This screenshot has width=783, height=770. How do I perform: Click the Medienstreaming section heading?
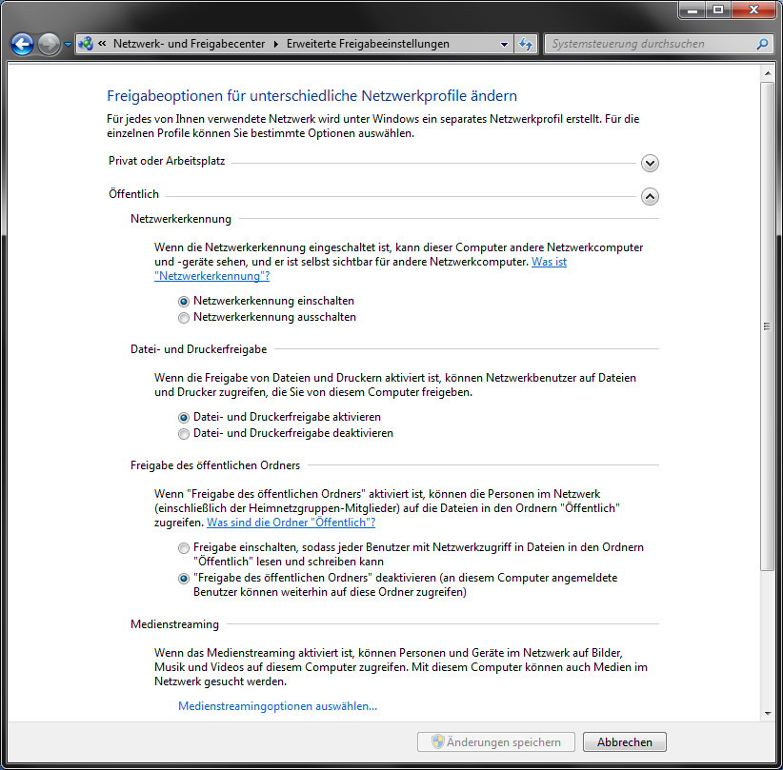point(174,624)
